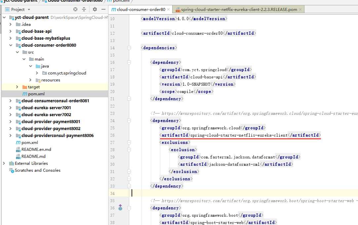The image size is (358, 225).
Task: Expand the com.yct.springcloud package
Action: pyautogui.click(x=37, y=73)
